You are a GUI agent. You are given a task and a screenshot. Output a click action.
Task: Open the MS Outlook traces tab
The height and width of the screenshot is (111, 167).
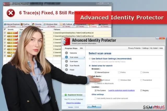(66, 25)
